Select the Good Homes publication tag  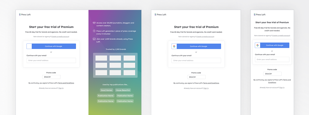(106, 90)
